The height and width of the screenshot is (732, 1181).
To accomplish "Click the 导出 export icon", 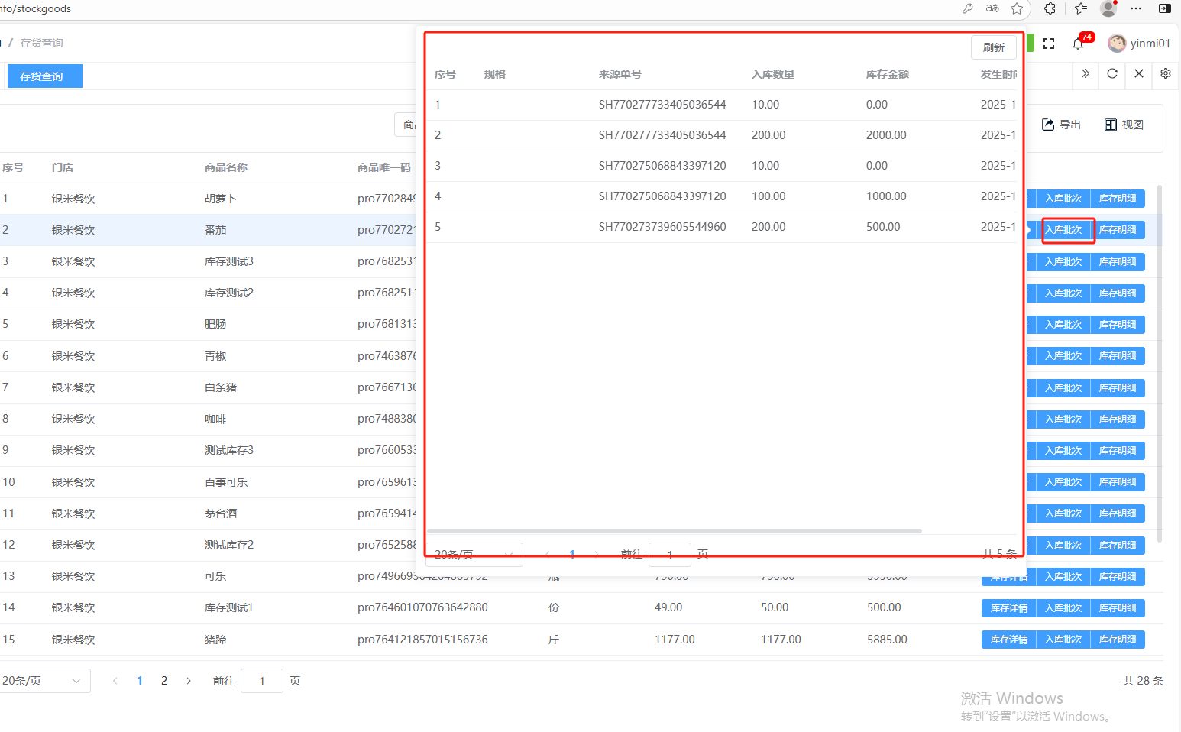I will (1049, 125).
